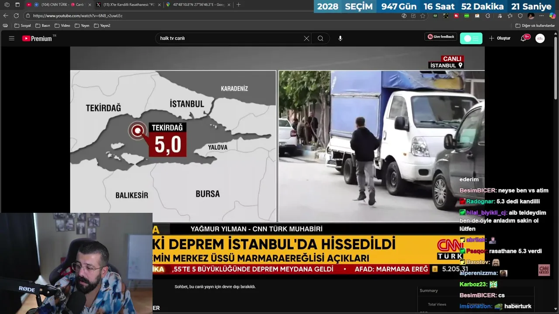The width and height of the screenshot is (559, 314).
Task: Toggle the teal switch next to Give feedback
Action: point(471,38)
